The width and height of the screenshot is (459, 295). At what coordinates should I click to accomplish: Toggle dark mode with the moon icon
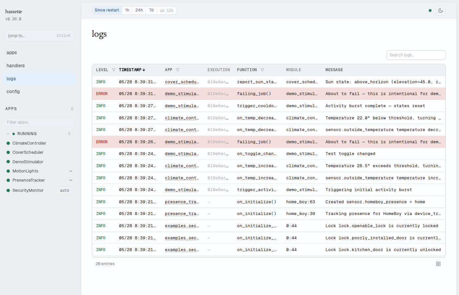(x=441, y=10)
